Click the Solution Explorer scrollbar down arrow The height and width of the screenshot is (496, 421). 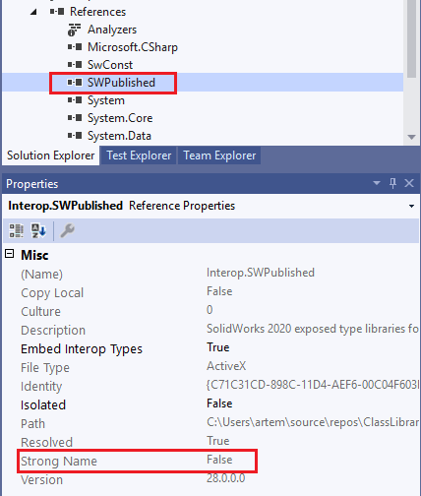[411, 137]
